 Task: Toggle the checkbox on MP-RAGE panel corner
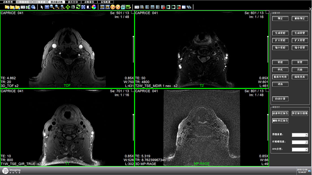[267, 90]
